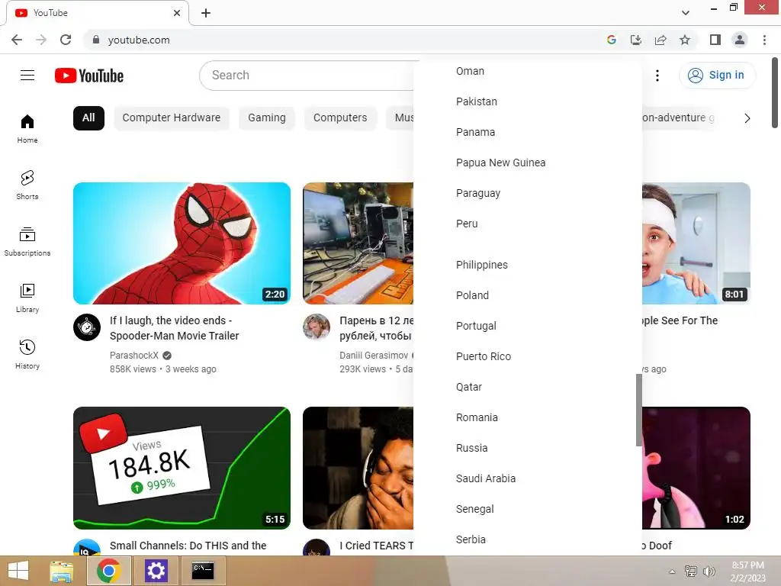Click the Chrome back arrow
Image resolution: width=781 pixels, height=586 pixels.
pyautogui.click(x=17, y=40)
